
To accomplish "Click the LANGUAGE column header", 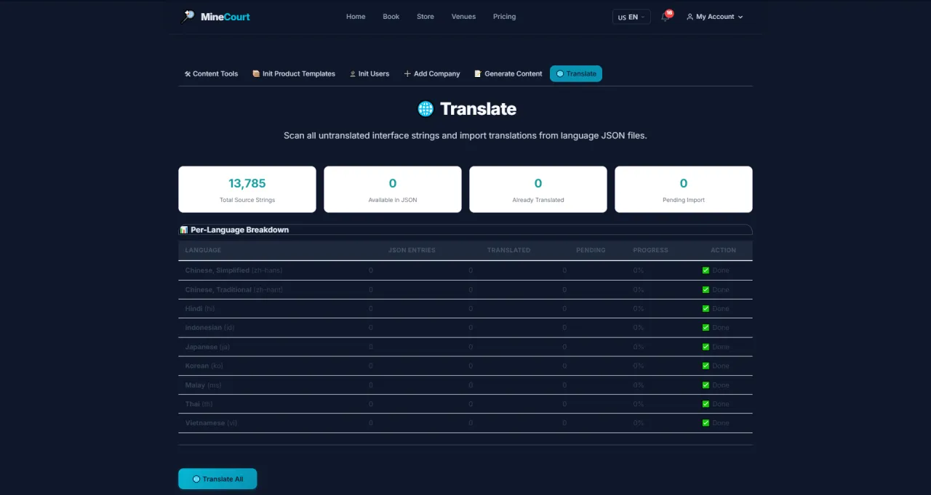I will pyautogui.click(x=203, y=250).
